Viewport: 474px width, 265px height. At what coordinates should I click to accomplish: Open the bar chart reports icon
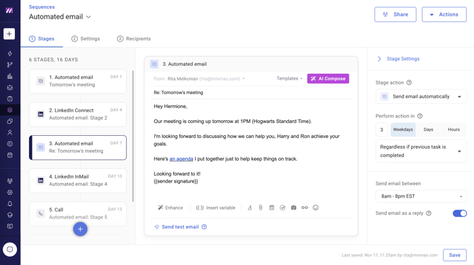(9, 76)
